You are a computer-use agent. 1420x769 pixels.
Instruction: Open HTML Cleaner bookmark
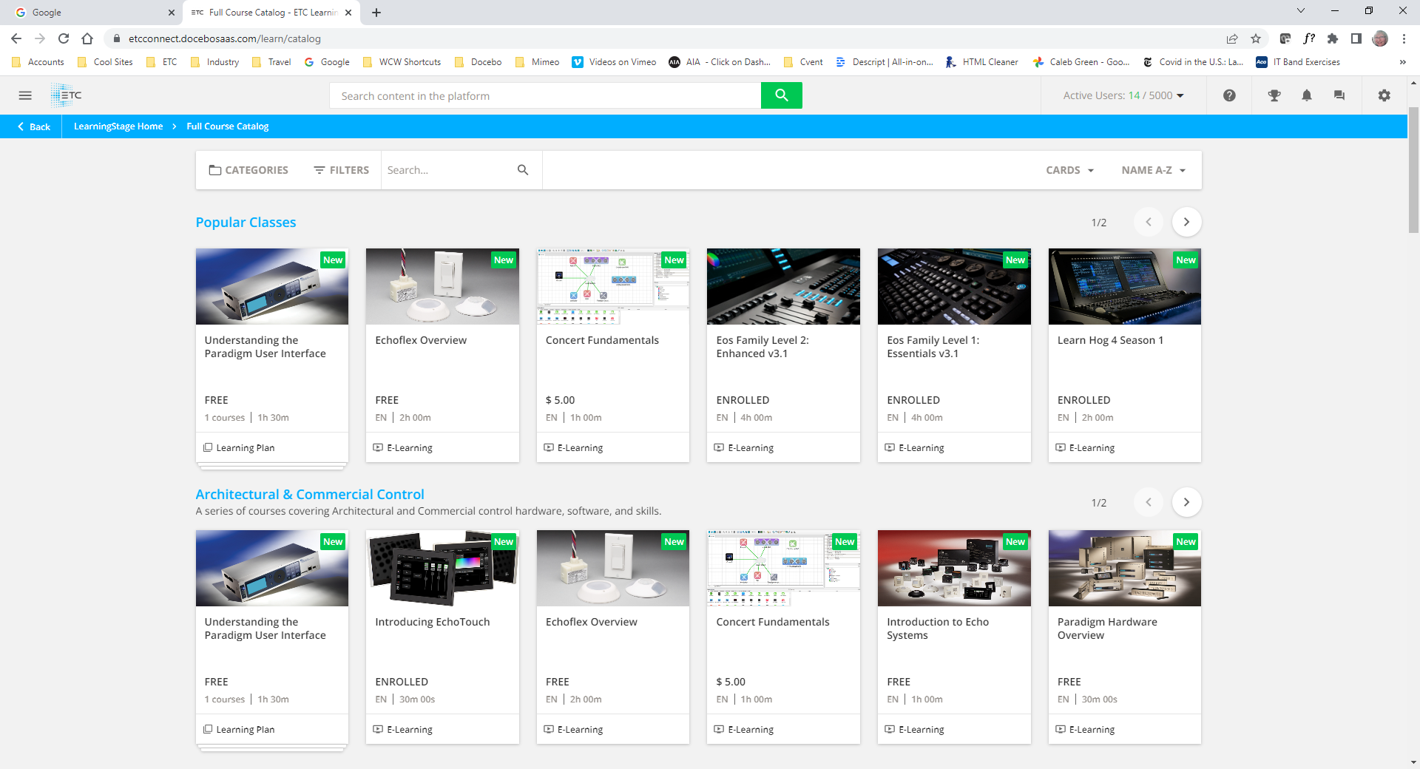981,62
